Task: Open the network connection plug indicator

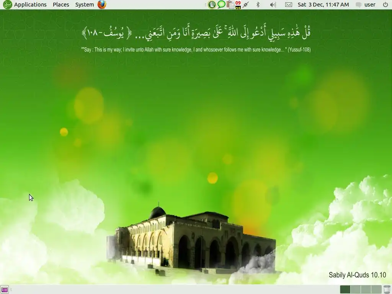Action: tap(246, 5)
